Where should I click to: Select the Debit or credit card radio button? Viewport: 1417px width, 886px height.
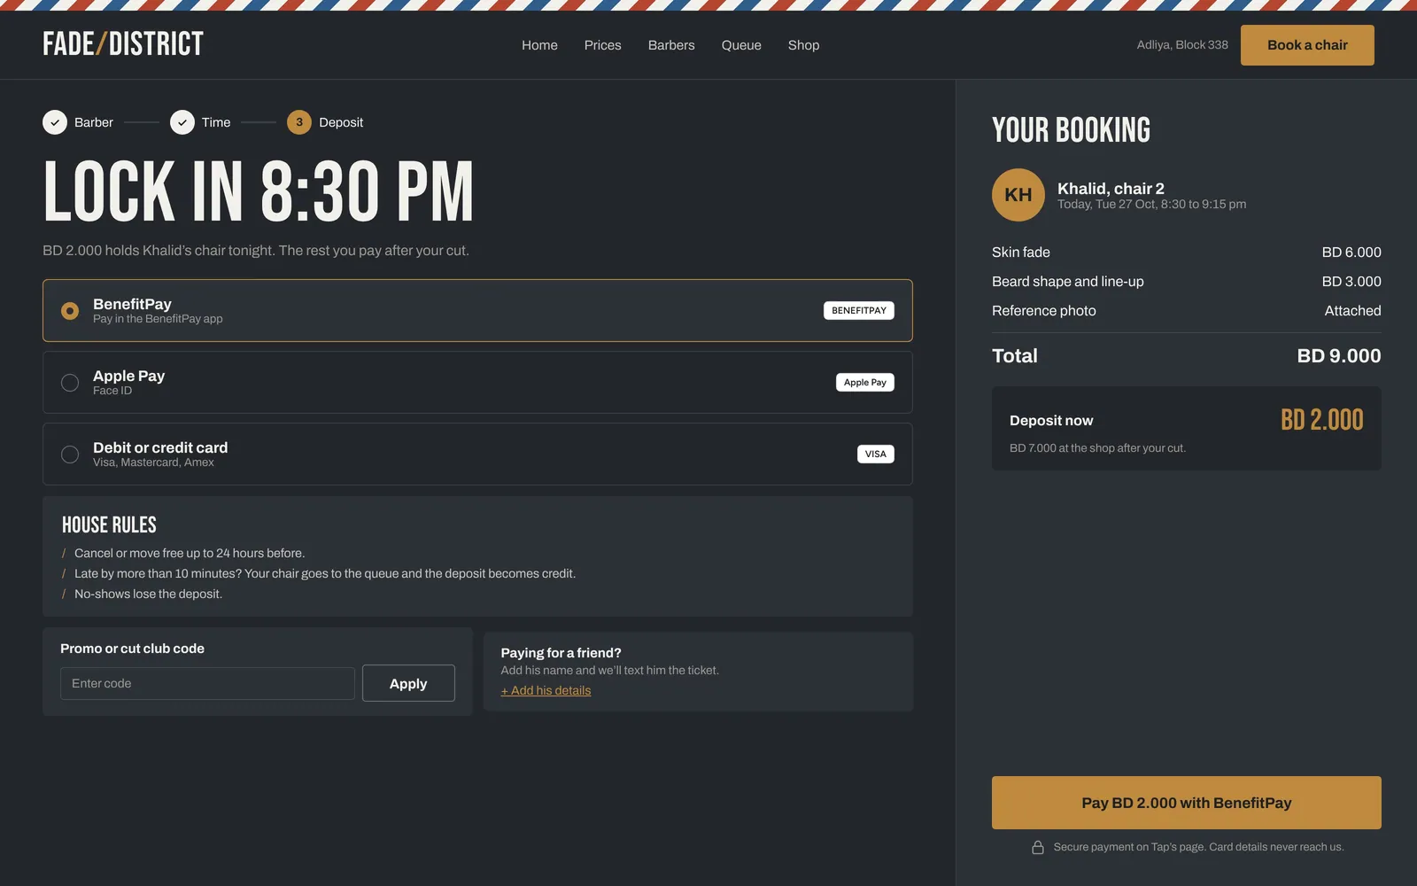(x=70, y=455)
